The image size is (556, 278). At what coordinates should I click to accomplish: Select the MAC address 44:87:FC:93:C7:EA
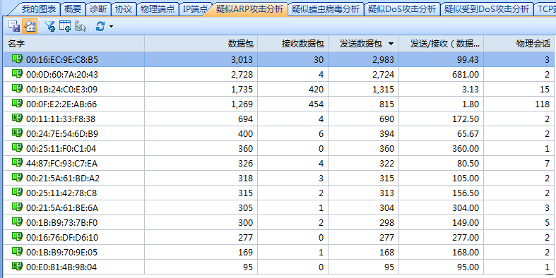(61, 164)
